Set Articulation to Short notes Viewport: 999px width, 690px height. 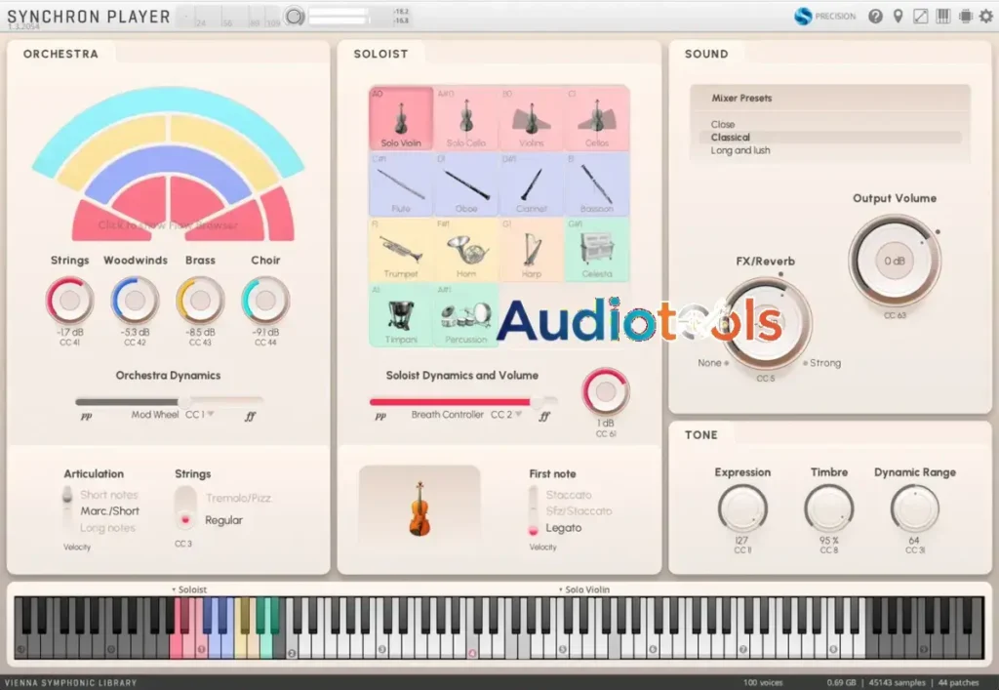click(109, 495)
